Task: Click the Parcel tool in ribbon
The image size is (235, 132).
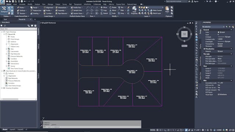Action: (34, 7)
